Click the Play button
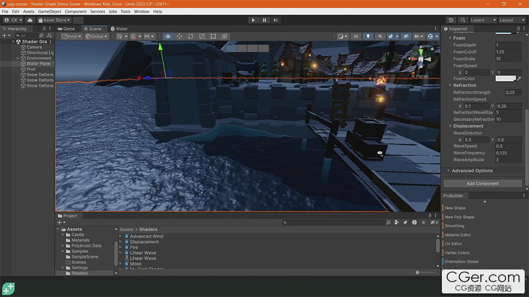This screenshot has width=529, height=297. (253, 20)
